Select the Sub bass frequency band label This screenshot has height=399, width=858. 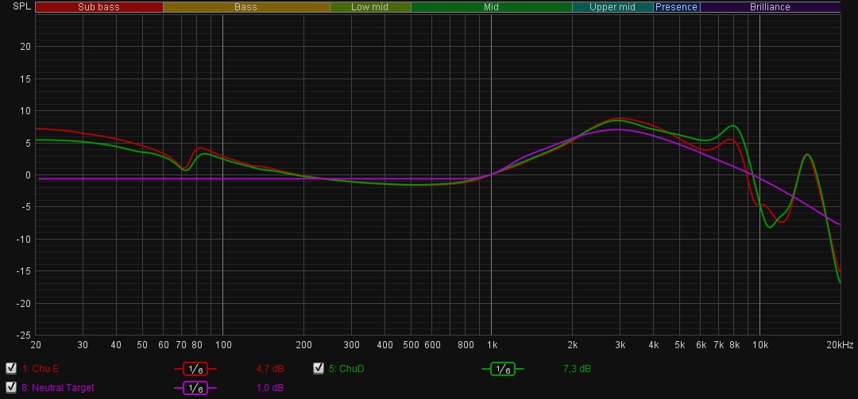[98, 7]
